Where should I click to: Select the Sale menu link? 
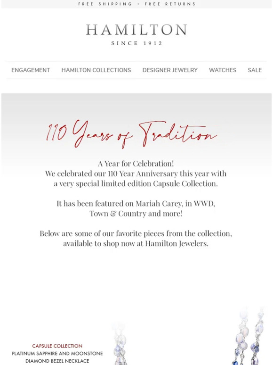tap(255, 70)
